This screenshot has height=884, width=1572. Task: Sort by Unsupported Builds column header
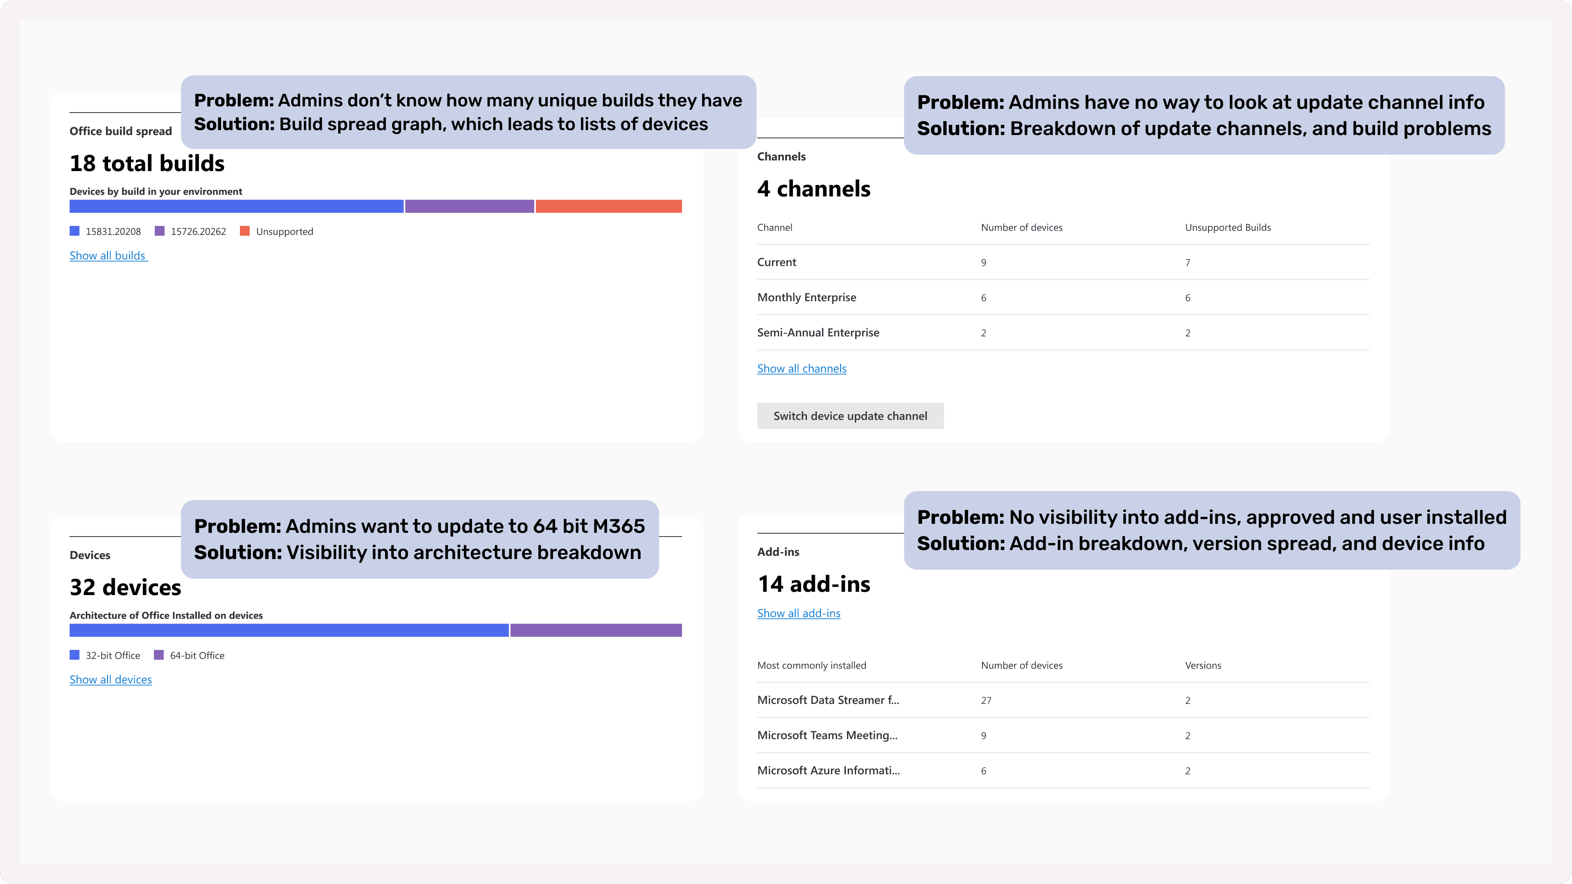coord(1227,228)
